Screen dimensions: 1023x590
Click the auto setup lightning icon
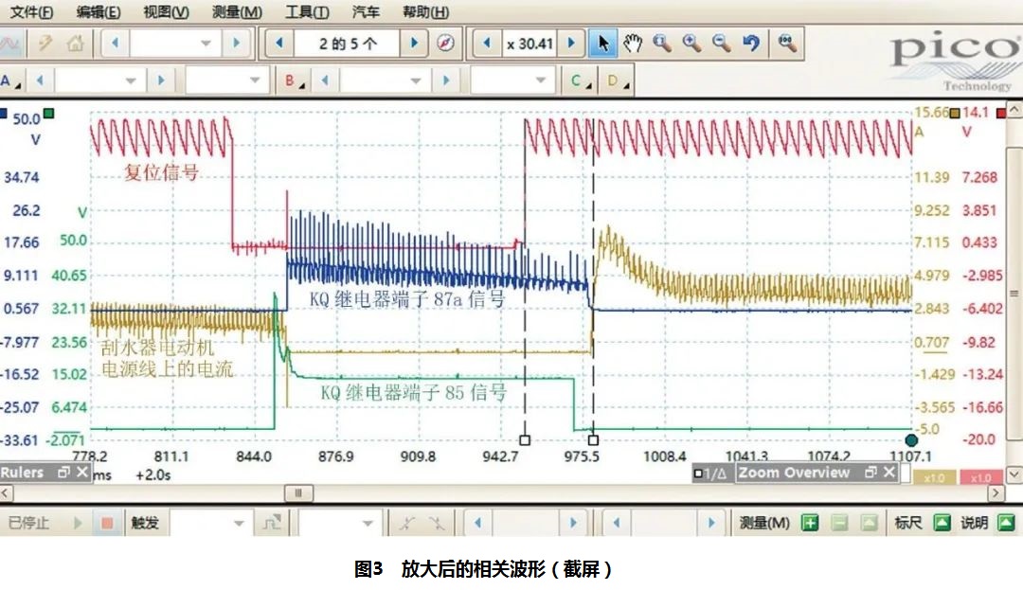pos(45,44)
